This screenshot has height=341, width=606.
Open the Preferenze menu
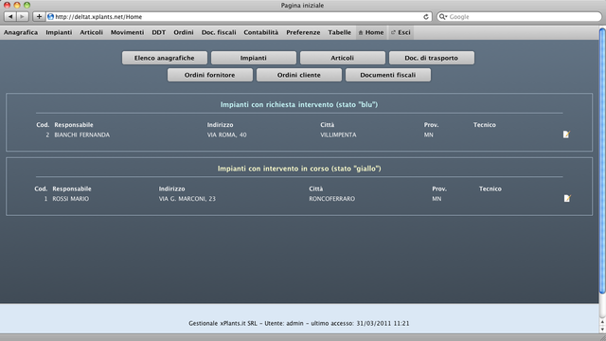[x=303, y=32]
